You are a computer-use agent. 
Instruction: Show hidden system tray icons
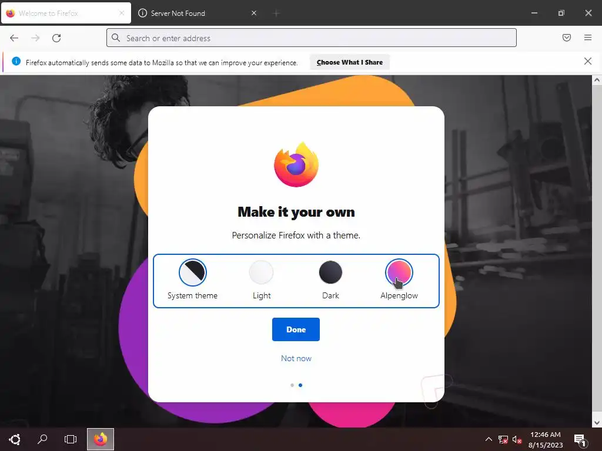click(489, 439)
